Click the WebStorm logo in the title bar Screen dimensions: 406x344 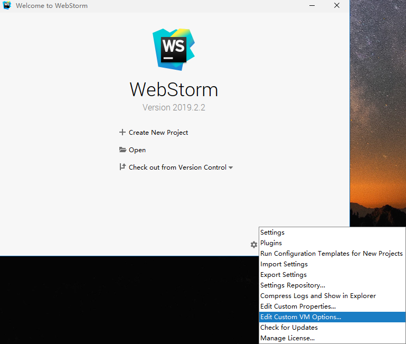(x=7, y=5)
